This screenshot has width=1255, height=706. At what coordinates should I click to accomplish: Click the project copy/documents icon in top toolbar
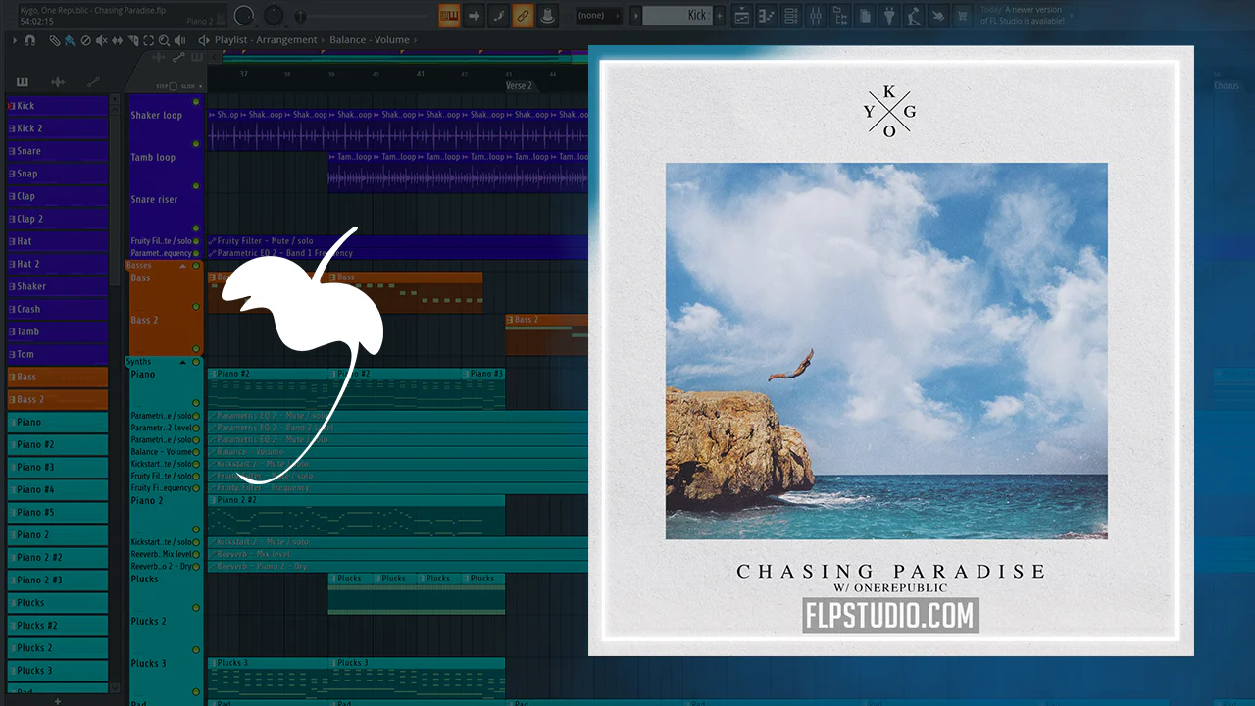pos(865,15)
